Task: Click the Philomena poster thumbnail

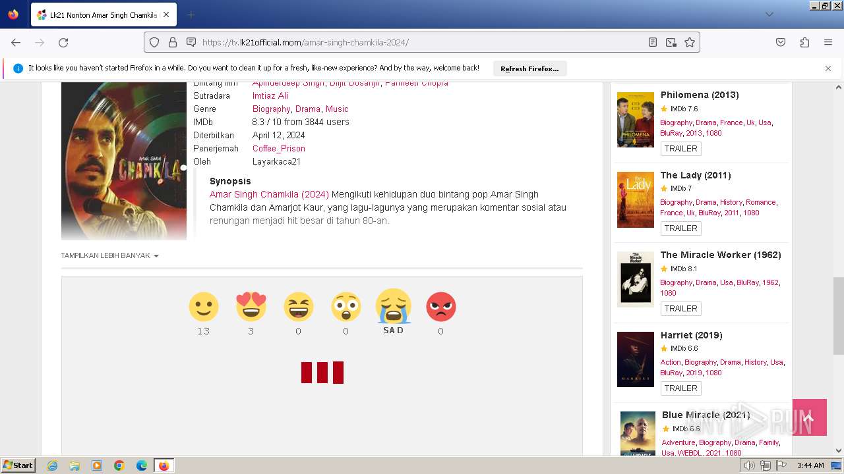Action: pos(636,120)
